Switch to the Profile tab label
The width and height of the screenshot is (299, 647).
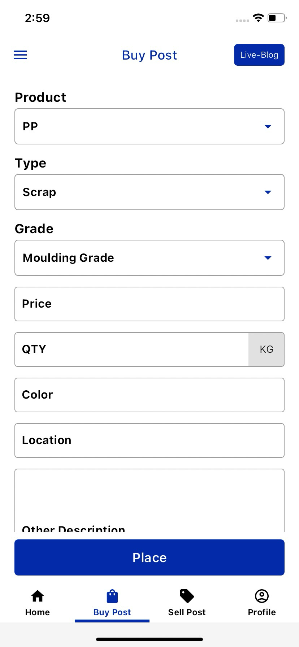[x=262, y=612]
